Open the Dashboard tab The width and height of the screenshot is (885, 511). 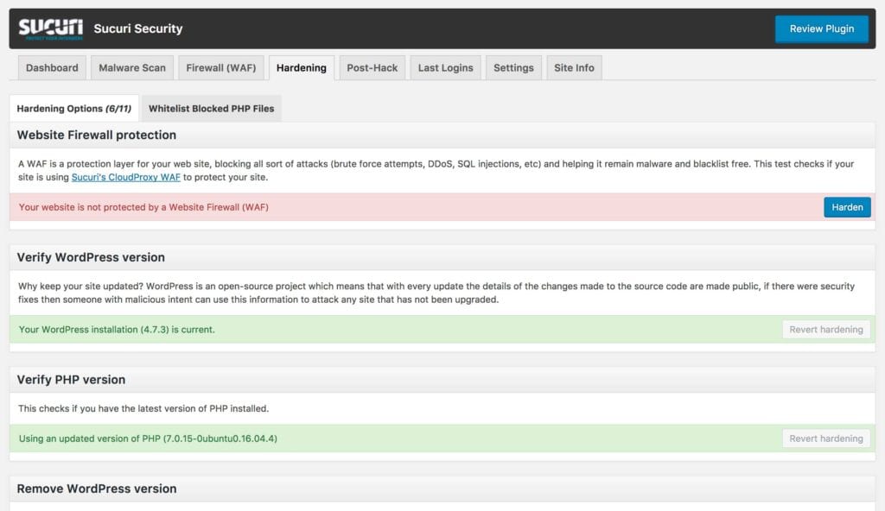(x=52, y=67)
